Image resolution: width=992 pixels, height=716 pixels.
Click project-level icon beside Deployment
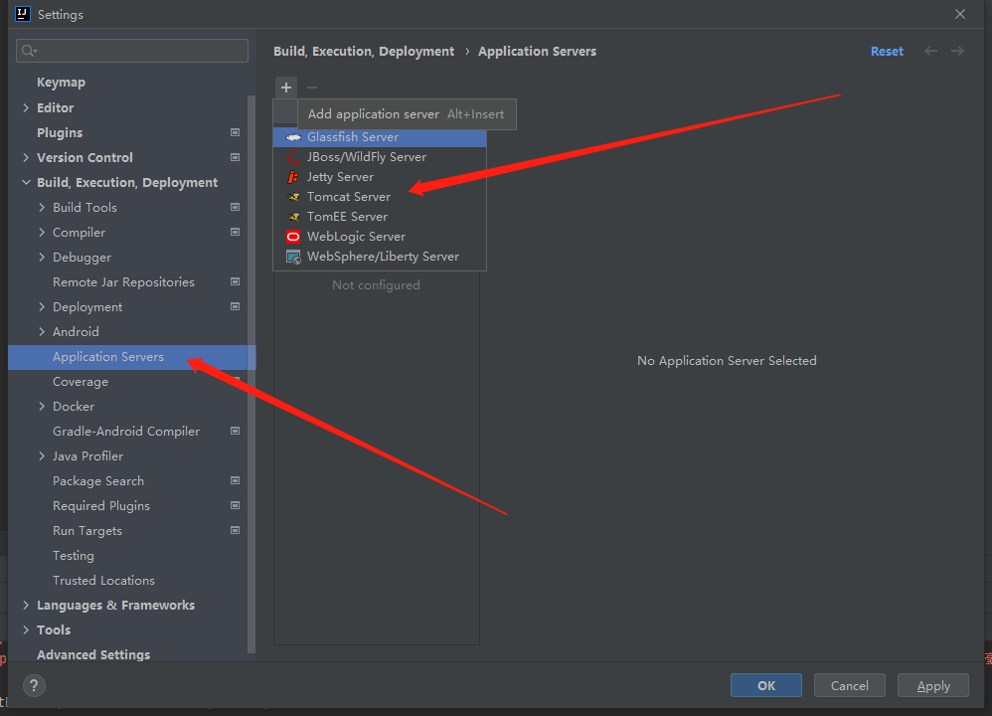(235, 306)
